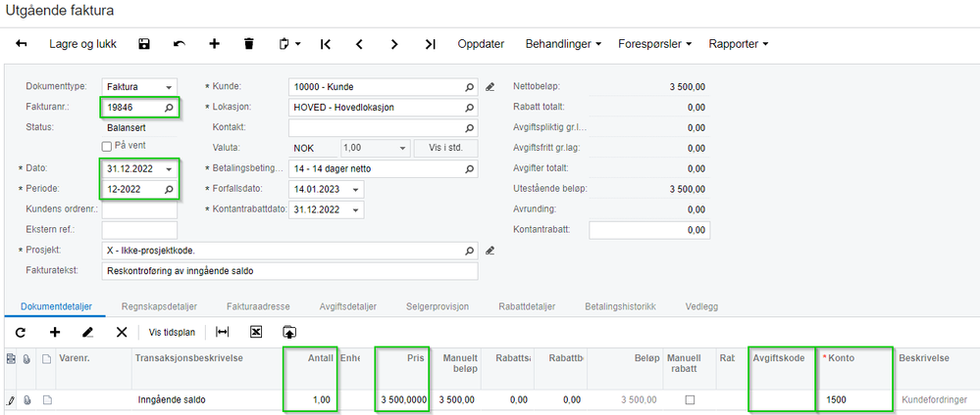This screenshot has width=980, height=415.
Task: Click the Fakturatekst input field
Action: point(289,271)
